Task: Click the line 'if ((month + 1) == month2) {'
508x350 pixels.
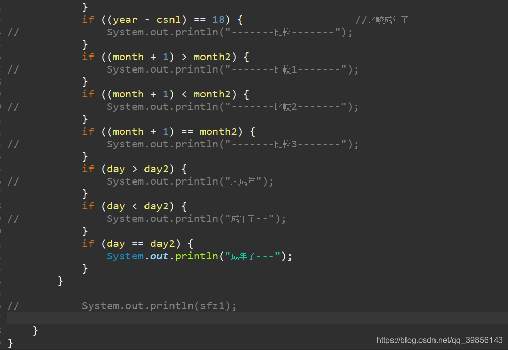Action: point(168,132)
